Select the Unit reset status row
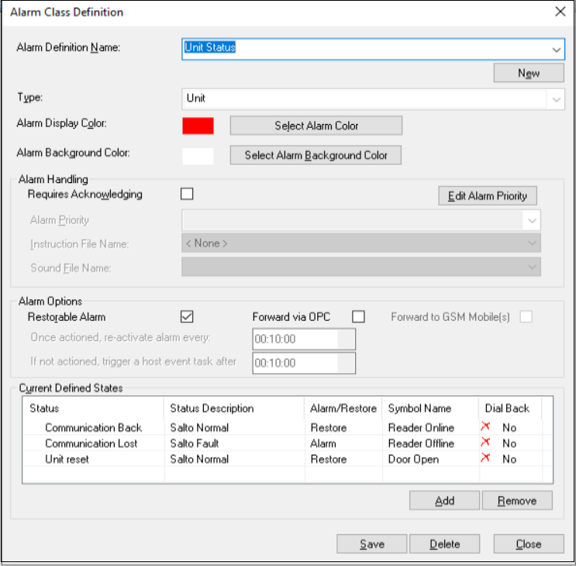The width and height of the screenshot is (576, 566). (x=67, y=459)
